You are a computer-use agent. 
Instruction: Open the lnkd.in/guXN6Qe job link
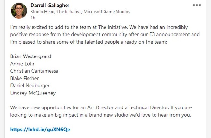40,129
